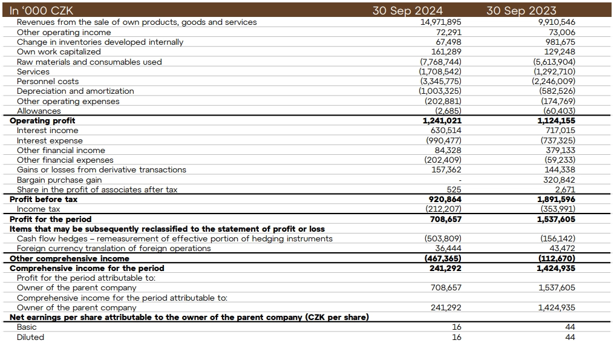Select operating profit value 1,124,155
This screenshot has width=614, height=343.
(x=556, y=121)
